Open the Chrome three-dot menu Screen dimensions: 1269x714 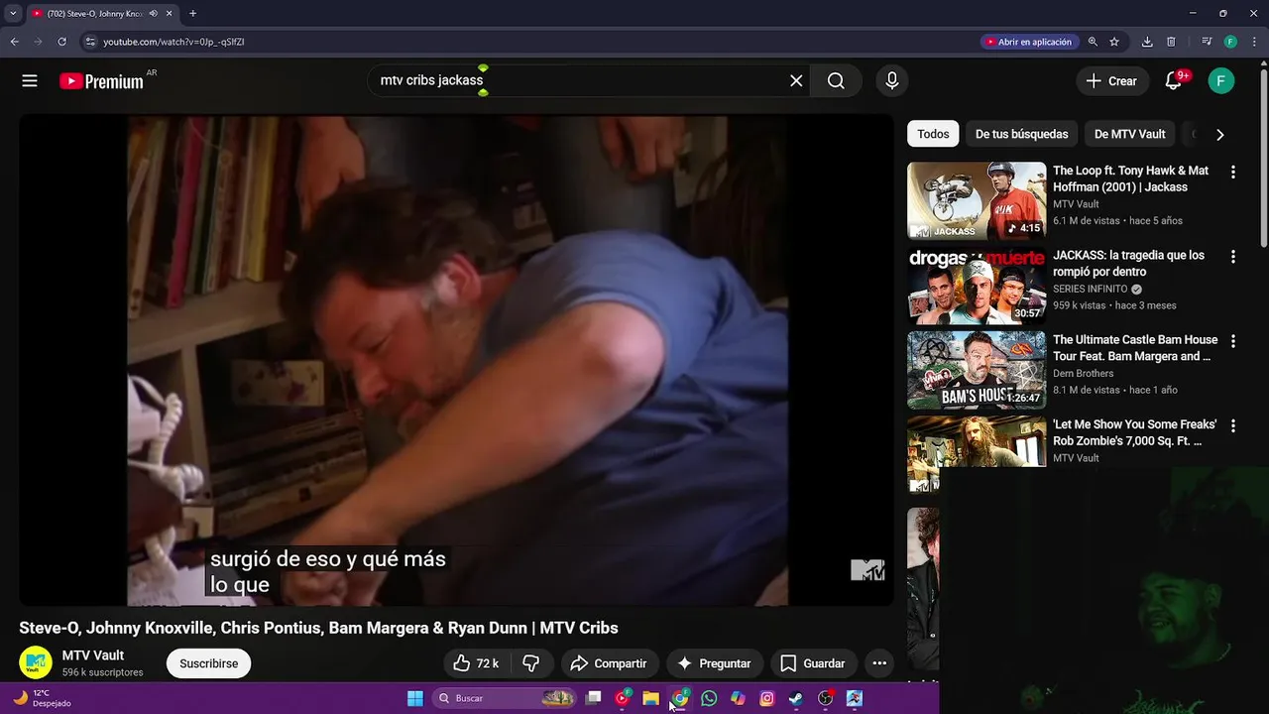click(x=1254, y=42)
